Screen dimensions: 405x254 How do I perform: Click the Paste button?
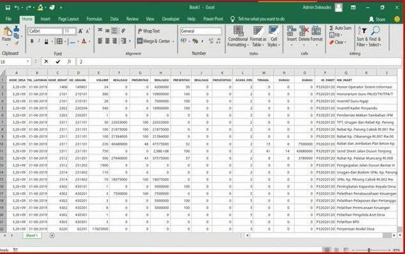7,36
